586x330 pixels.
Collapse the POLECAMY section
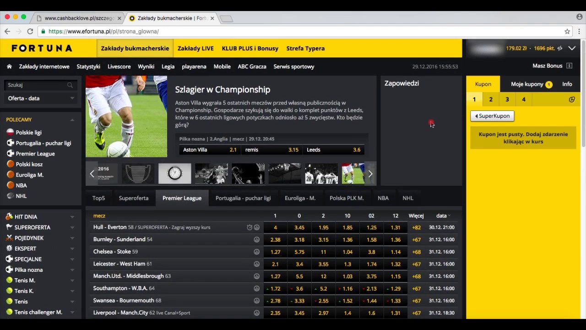72,120
